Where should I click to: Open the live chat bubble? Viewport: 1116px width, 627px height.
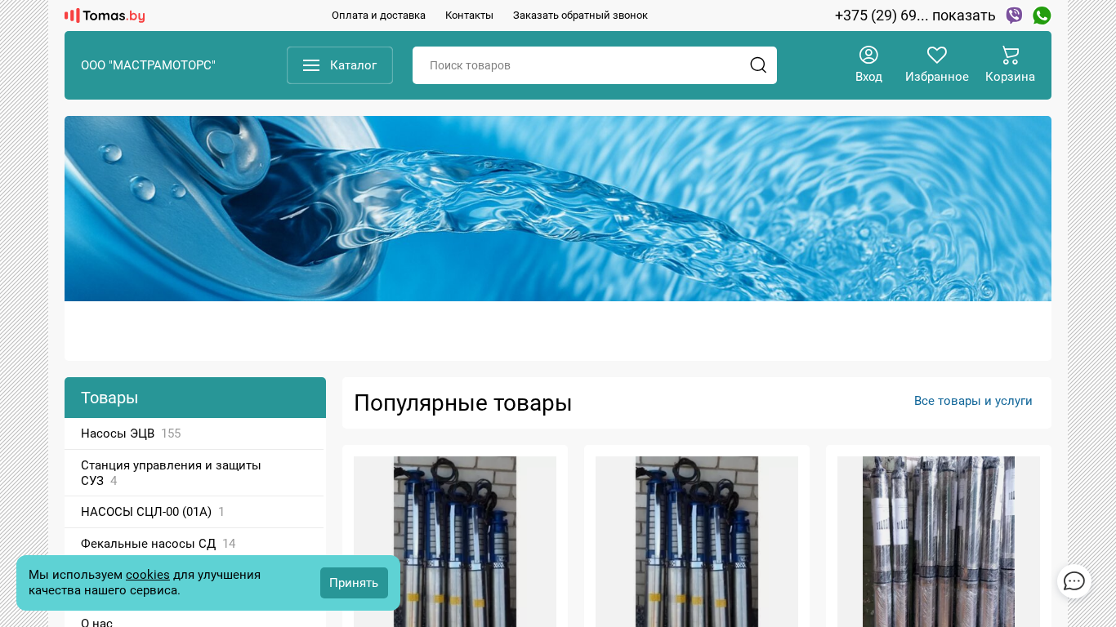click(1074, 581)
